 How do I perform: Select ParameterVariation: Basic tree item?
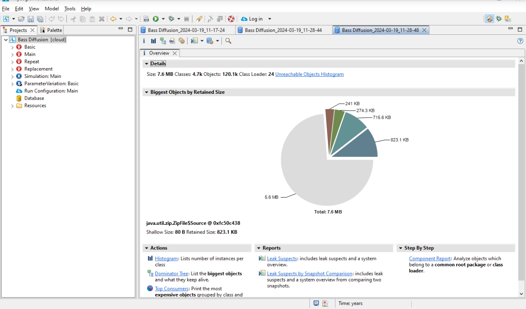[51, 84]
